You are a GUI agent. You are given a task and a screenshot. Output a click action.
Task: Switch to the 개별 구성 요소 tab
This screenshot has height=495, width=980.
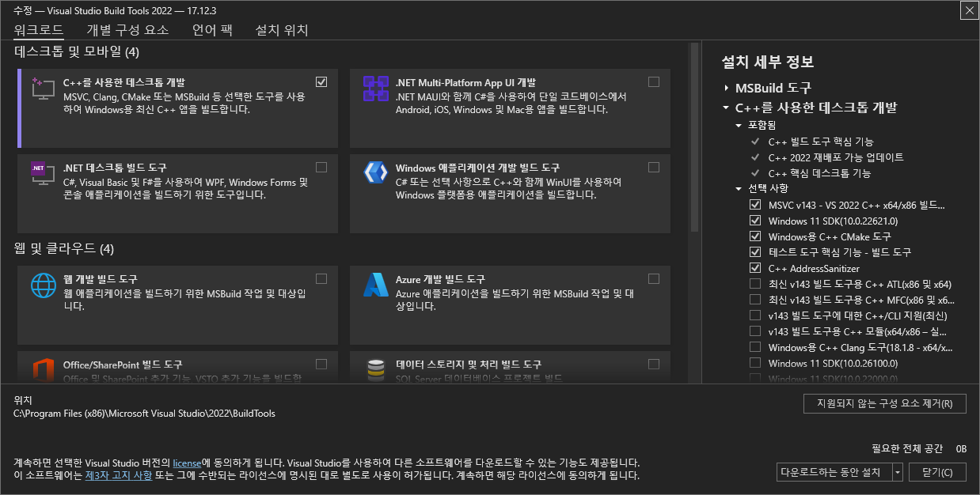tap(127, 30)
